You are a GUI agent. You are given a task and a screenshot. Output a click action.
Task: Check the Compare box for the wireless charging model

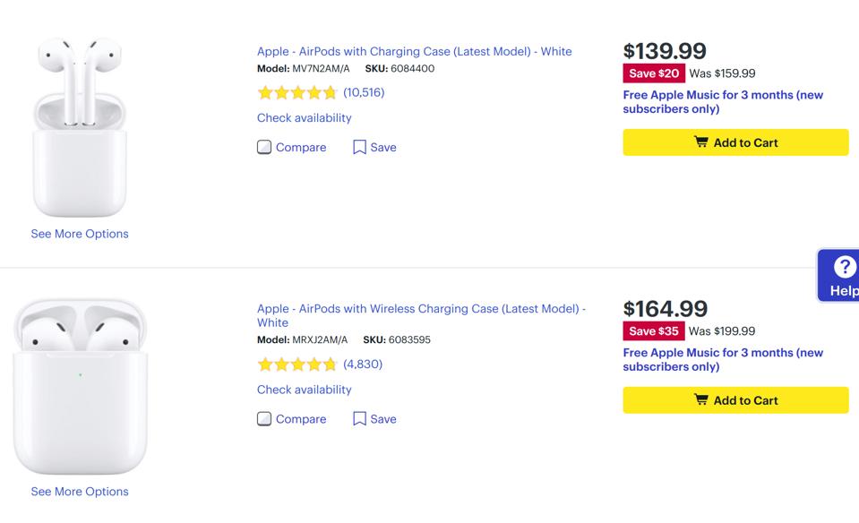click(264, 417)
